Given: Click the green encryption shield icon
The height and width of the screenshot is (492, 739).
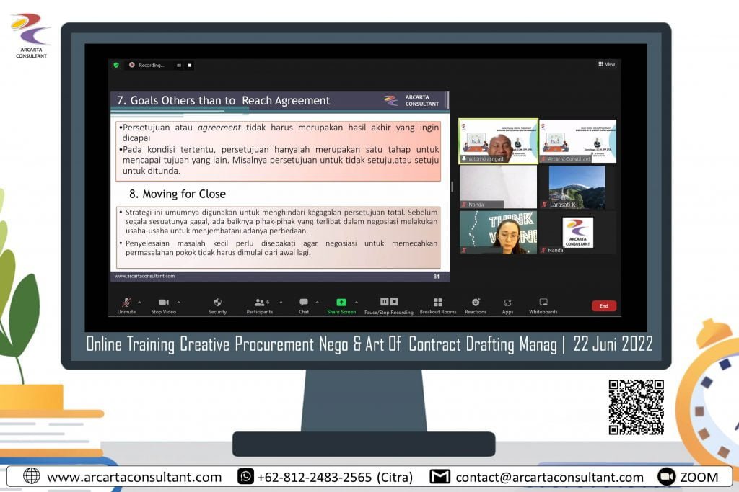Looking at the screenshot, I should pos(116,65).
